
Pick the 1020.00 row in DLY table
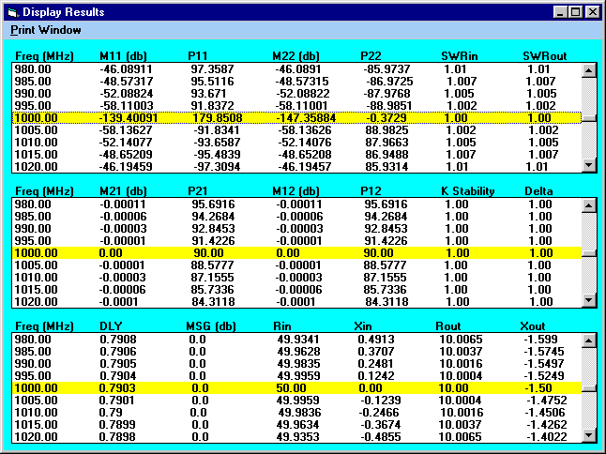click(x=296, y=436)
